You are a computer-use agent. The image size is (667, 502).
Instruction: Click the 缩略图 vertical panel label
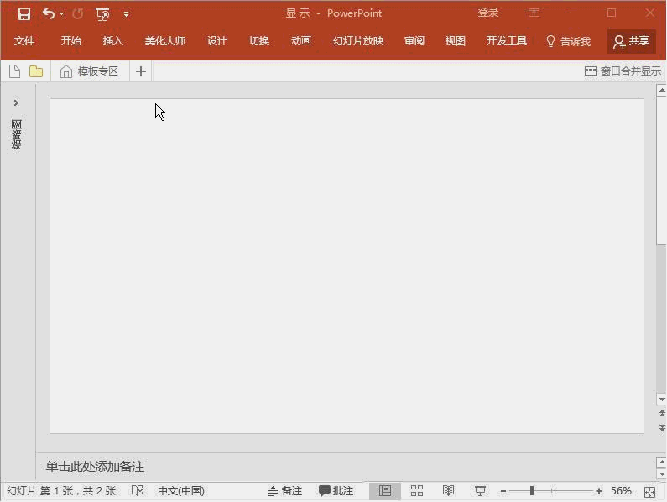[16, 134]
